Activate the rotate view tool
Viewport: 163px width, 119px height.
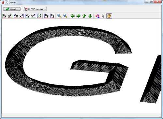pyautogui.click(x=97, y=16)
